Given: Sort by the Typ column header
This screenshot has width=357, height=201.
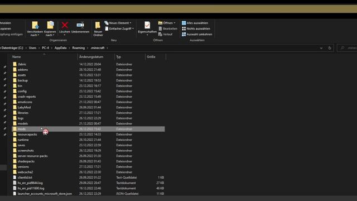Looking at the screenshot, I should point(119,57).
